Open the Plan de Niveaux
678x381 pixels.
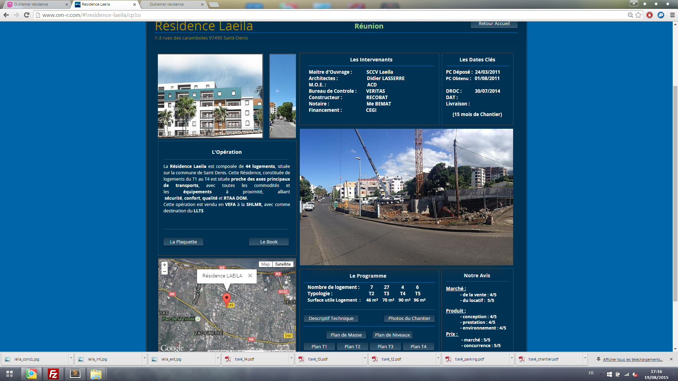pos(392,335)
